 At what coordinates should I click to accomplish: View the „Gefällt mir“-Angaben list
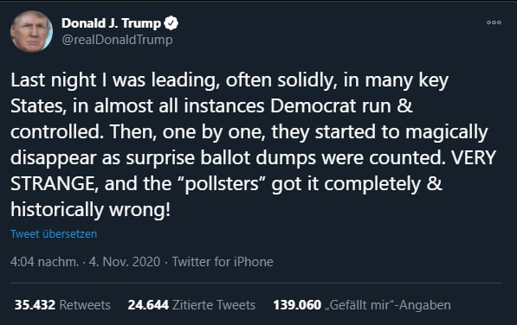[x=388, y=305]
